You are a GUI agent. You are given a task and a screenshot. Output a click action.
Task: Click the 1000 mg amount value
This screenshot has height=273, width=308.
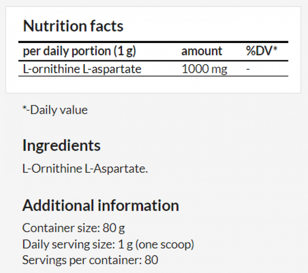204,69
